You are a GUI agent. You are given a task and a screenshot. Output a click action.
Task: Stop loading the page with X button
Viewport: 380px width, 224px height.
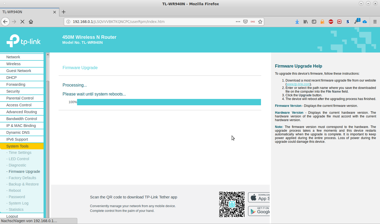tap(22, 22)
